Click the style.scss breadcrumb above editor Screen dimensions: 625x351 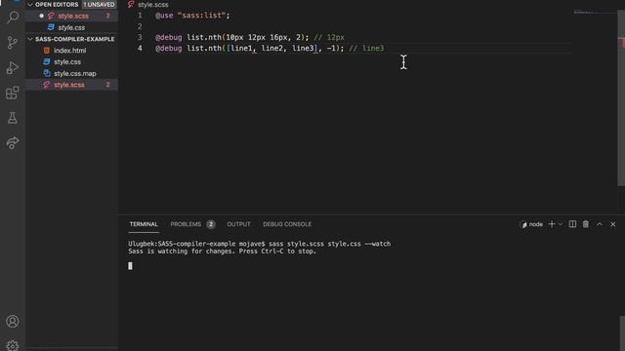click(x=152, y=5)
